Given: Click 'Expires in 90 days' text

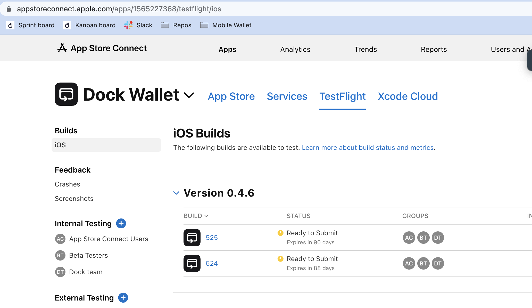Looking at the screenshot, I should [x=311, y=242].
